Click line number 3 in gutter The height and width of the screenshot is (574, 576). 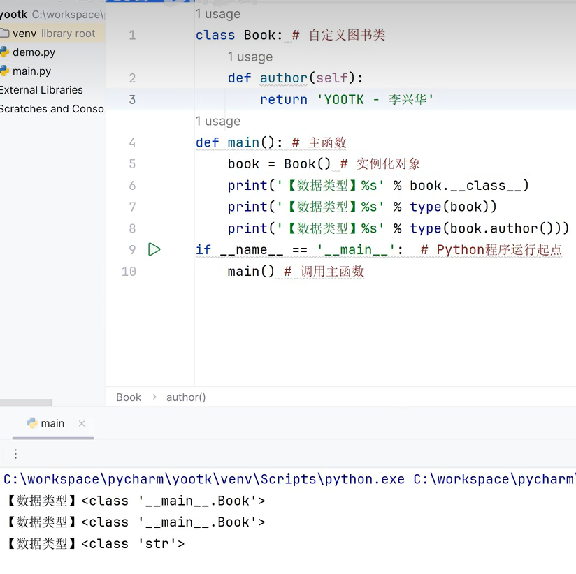pos(132,99)
